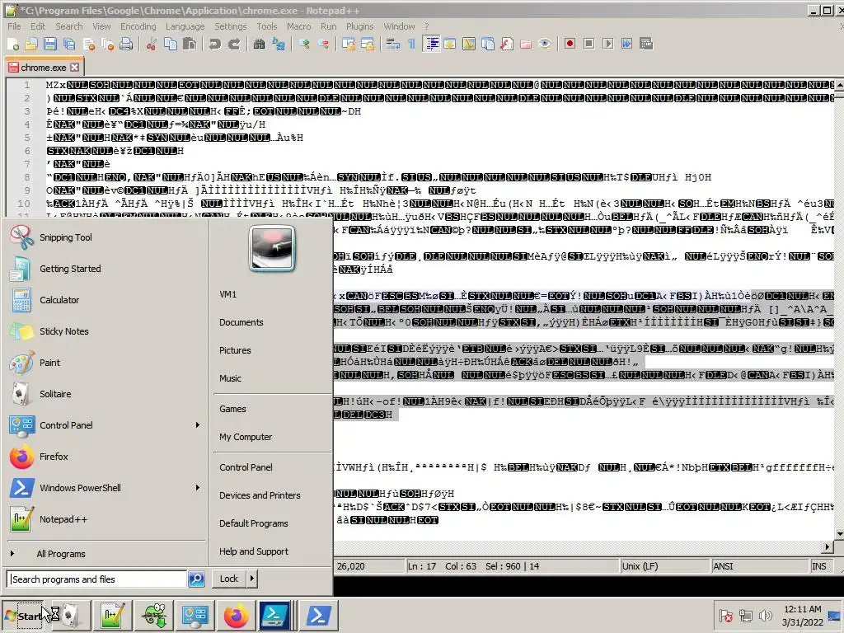Open the Function List toolbar icon
The image size is (844, 633).
tap(507, 44)
